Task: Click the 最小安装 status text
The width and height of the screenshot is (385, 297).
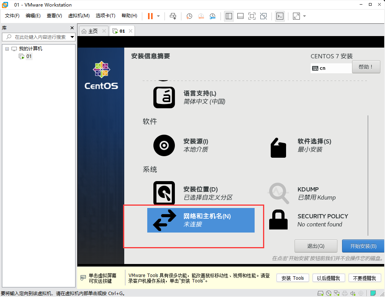Action: click(310, 149)
